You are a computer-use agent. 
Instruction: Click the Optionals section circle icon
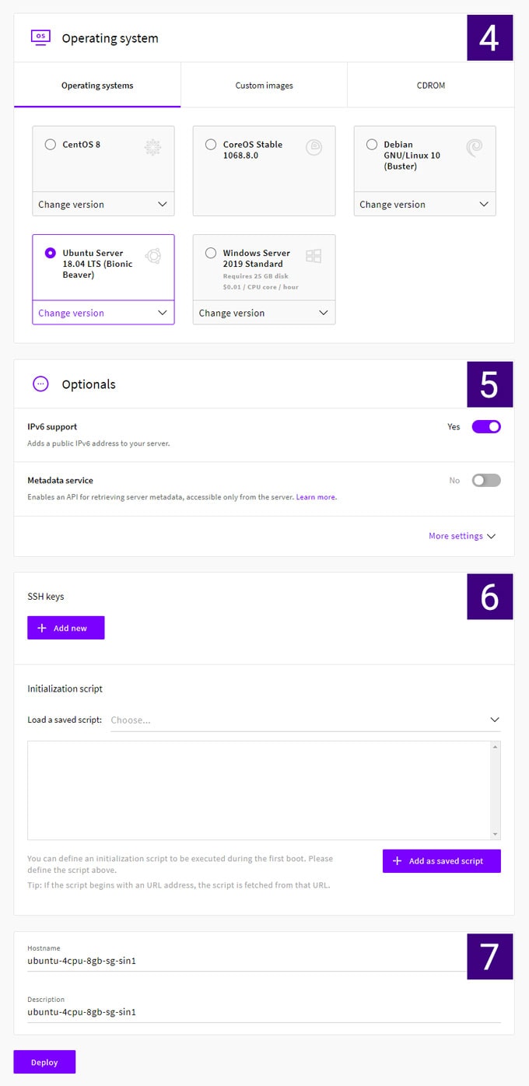point(40,384)
